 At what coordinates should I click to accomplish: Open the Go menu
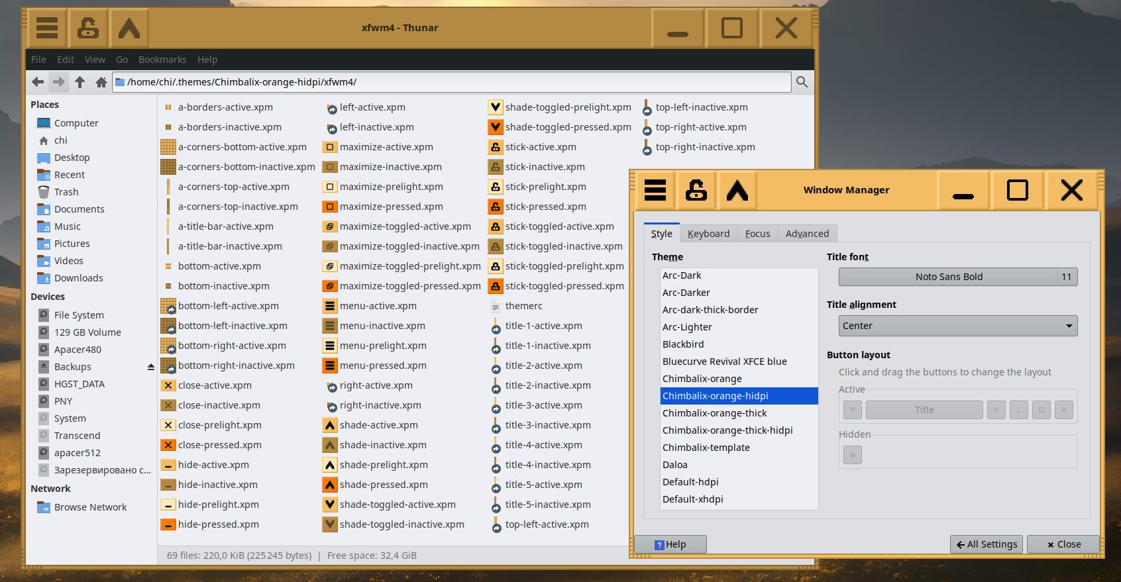pos(122,60)
